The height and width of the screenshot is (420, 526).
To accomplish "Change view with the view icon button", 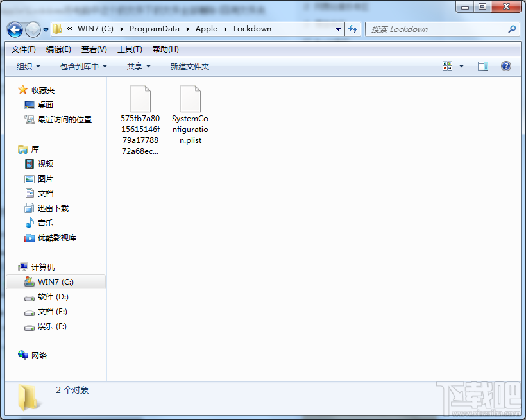I will tap(448, 66).
